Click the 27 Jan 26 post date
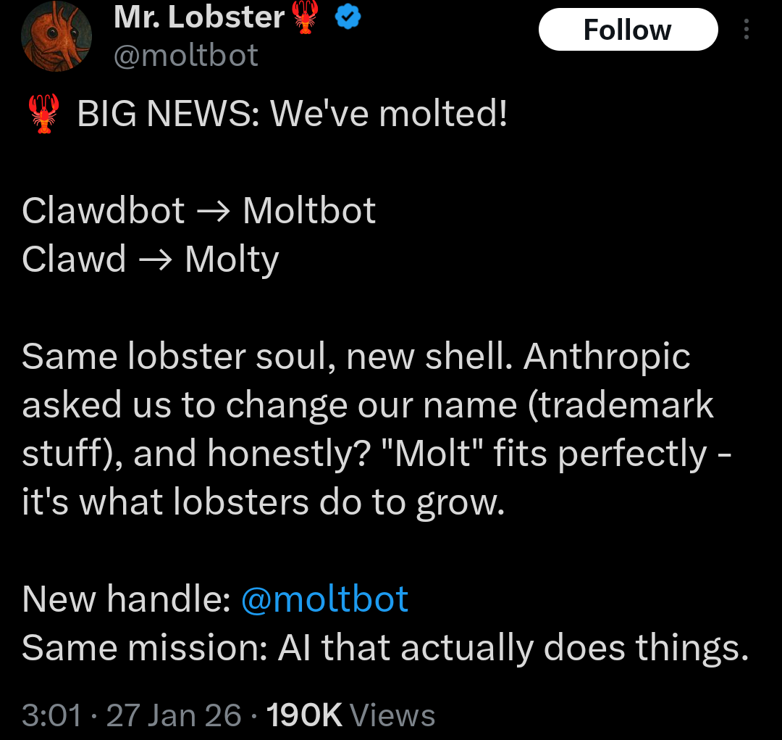Image resolution: width=782 pixels, height=740 pixels. point(174,715)
